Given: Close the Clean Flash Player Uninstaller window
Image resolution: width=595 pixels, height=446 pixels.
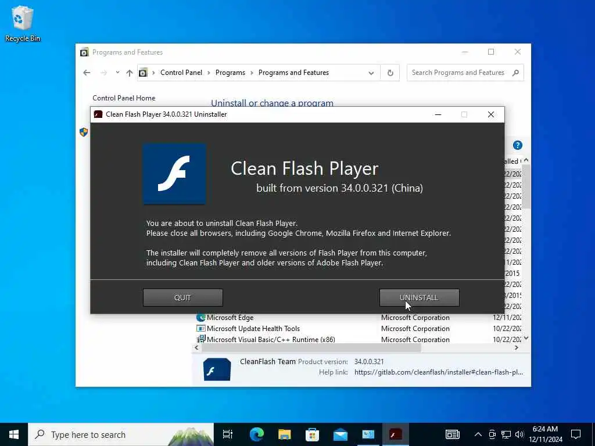Looking at the screenshot, I should point(490,114).
